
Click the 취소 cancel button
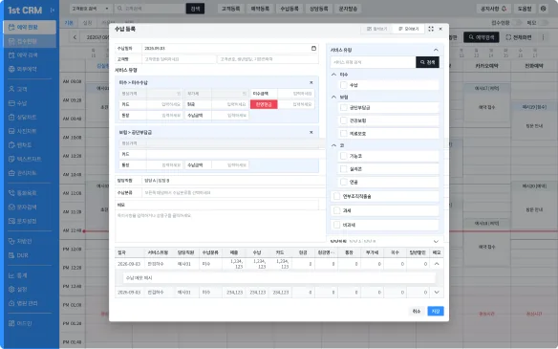pyautogui.click(x=417, y=312)
